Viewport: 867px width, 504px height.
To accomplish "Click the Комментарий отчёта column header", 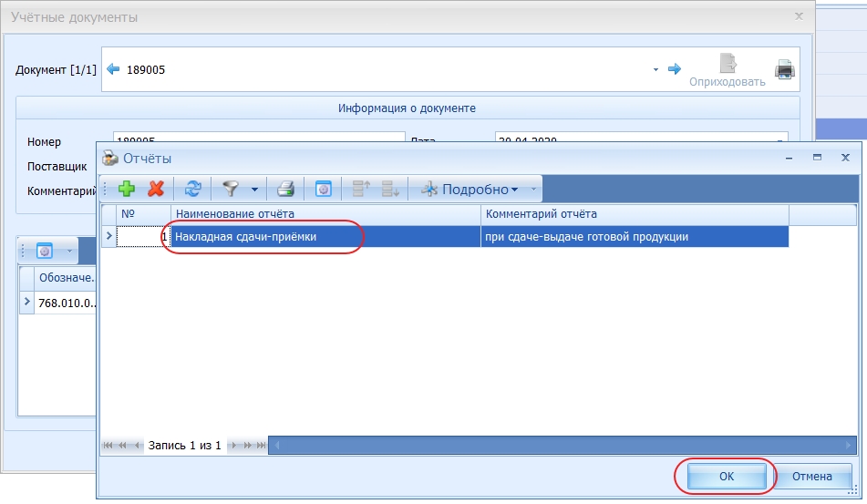I will [x=634, y=214].
